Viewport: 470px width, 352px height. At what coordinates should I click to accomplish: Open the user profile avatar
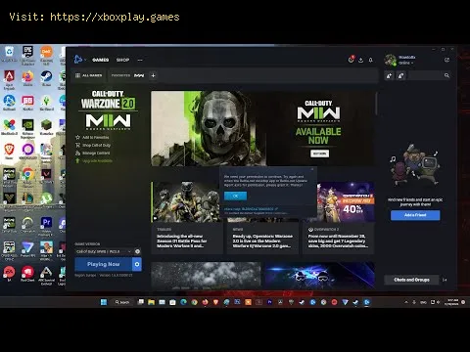pos(390,60)
